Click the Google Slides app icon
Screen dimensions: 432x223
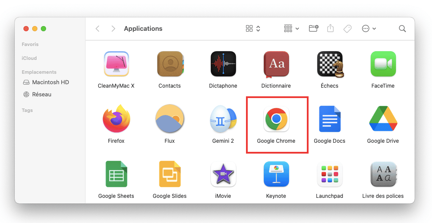169,174
